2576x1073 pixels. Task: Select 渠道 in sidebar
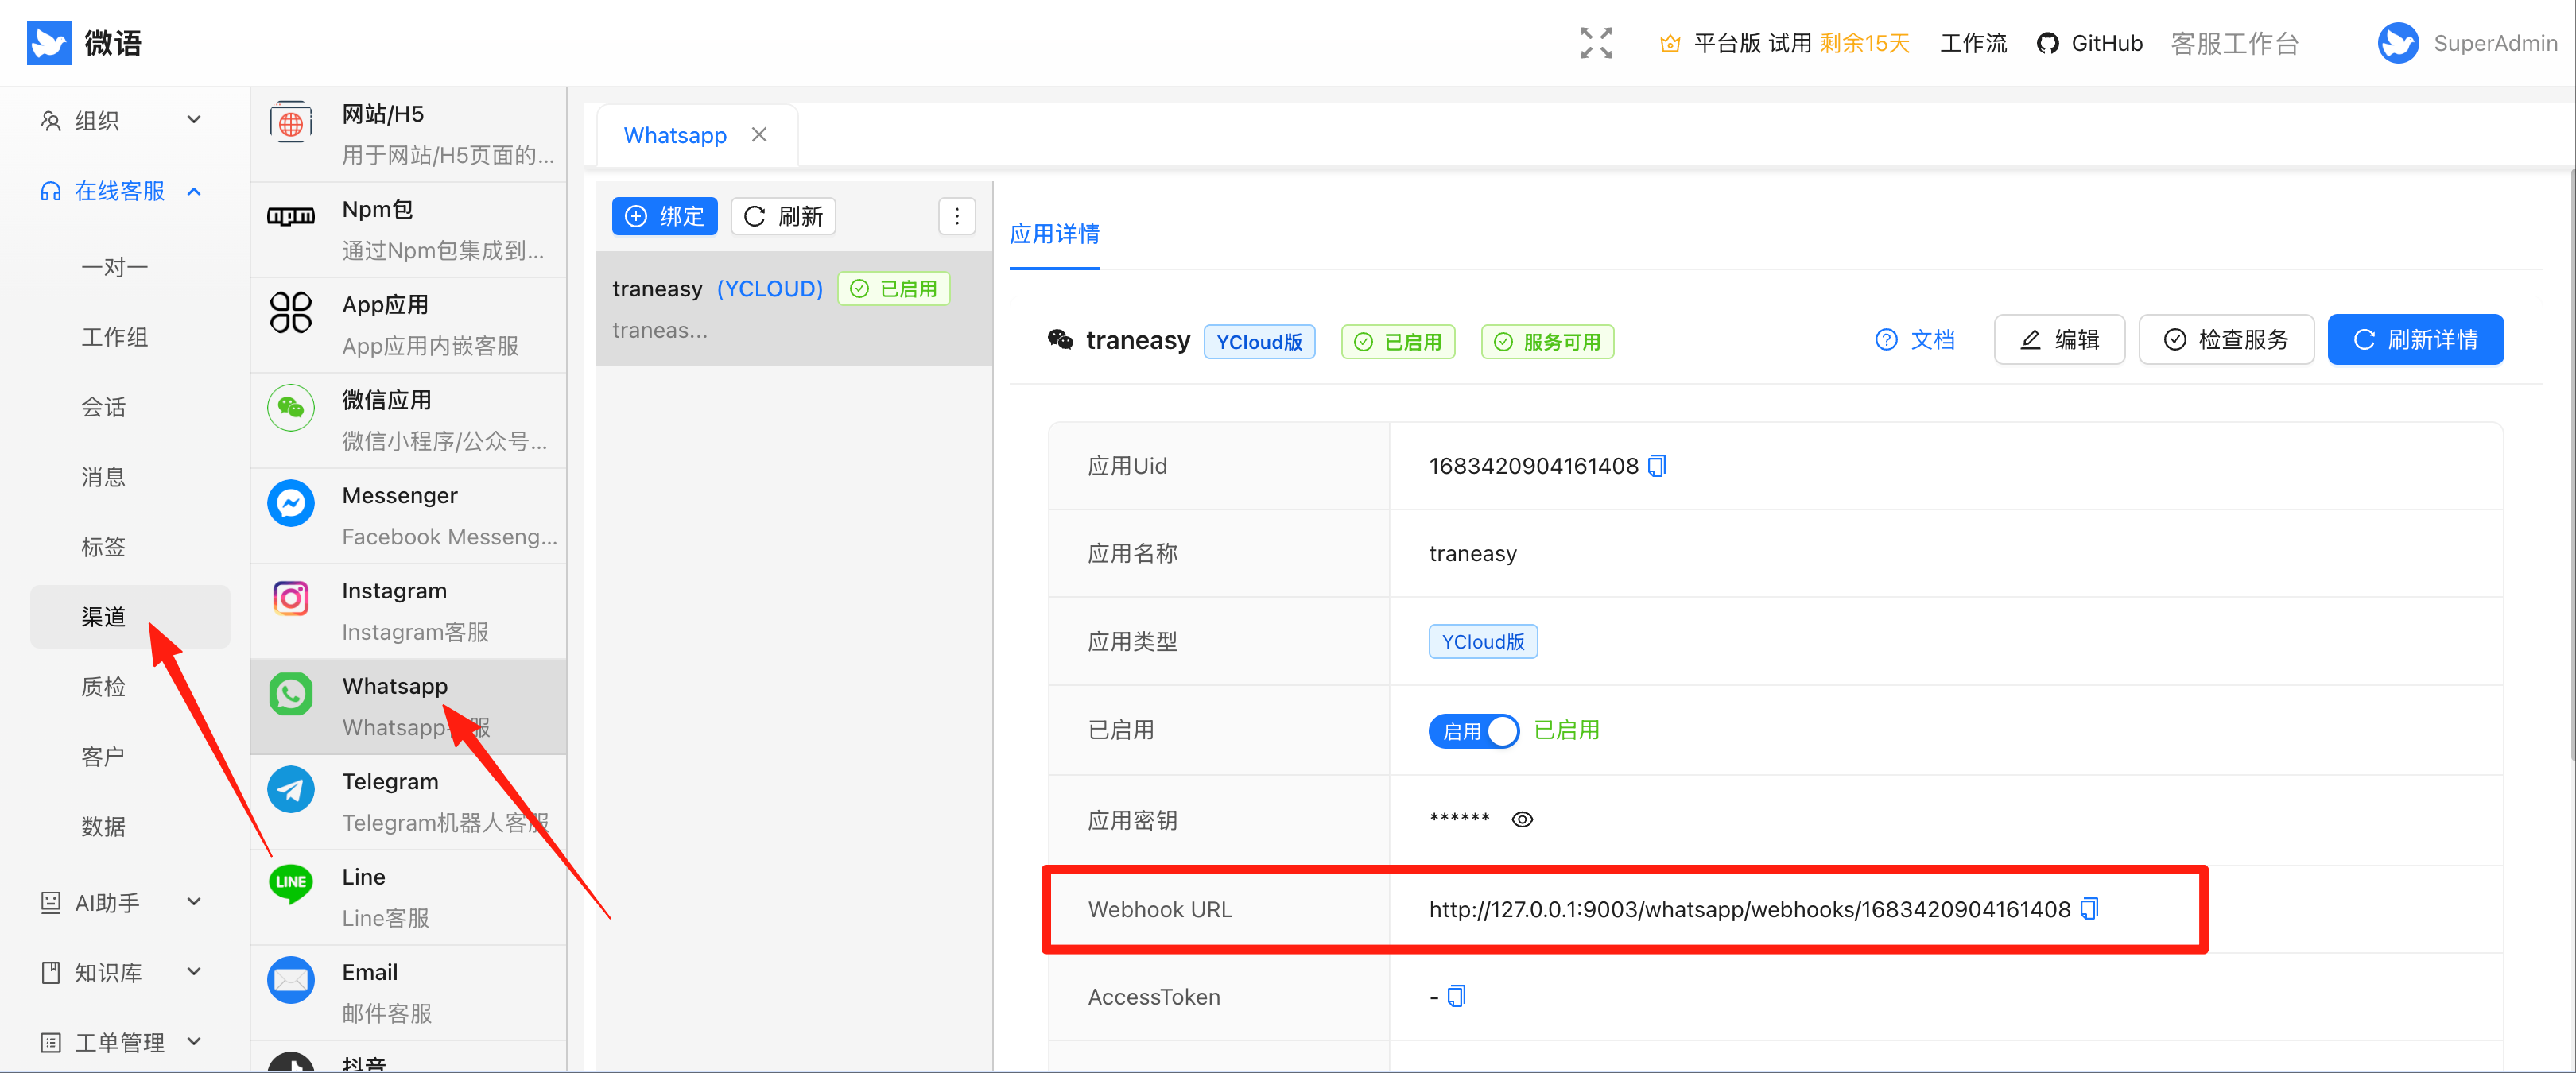130,617
